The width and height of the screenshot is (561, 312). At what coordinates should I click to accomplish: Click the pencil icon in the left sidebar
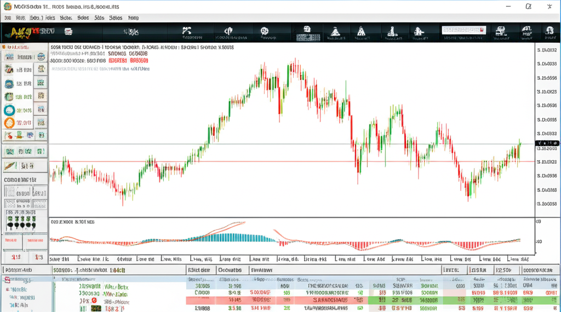[x=10, y=165]
